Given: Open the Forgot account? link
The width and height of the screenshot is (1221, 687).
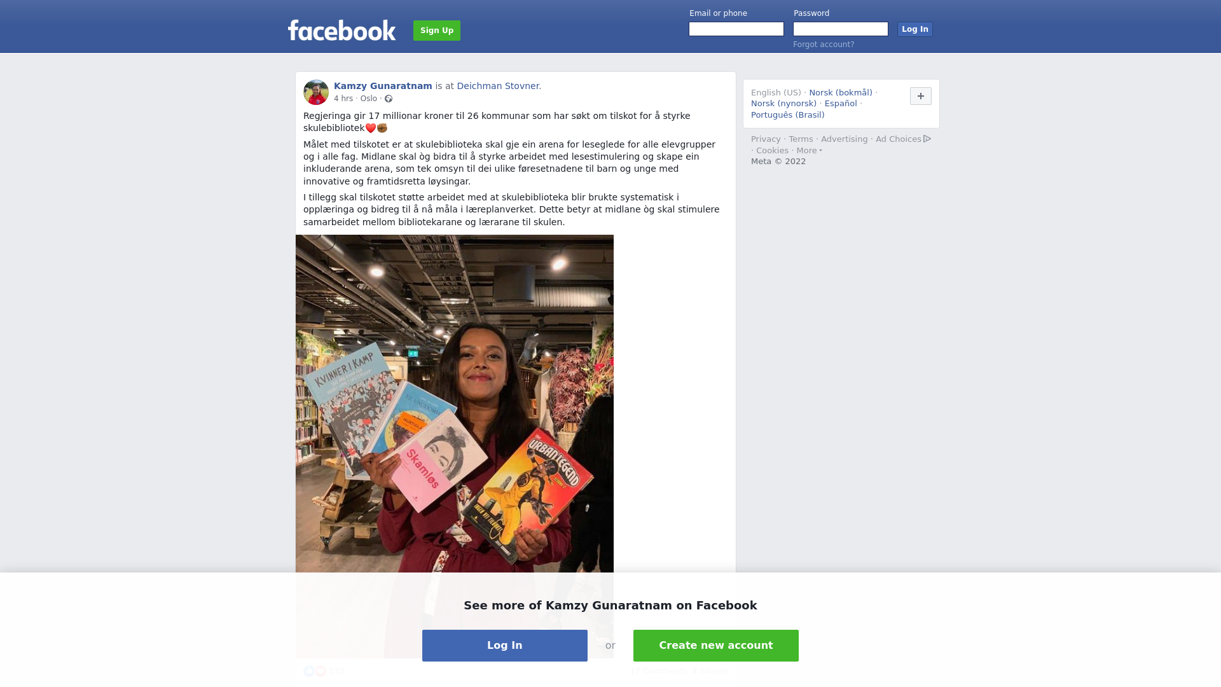Looking at the screenshot, I should [824, 45].
